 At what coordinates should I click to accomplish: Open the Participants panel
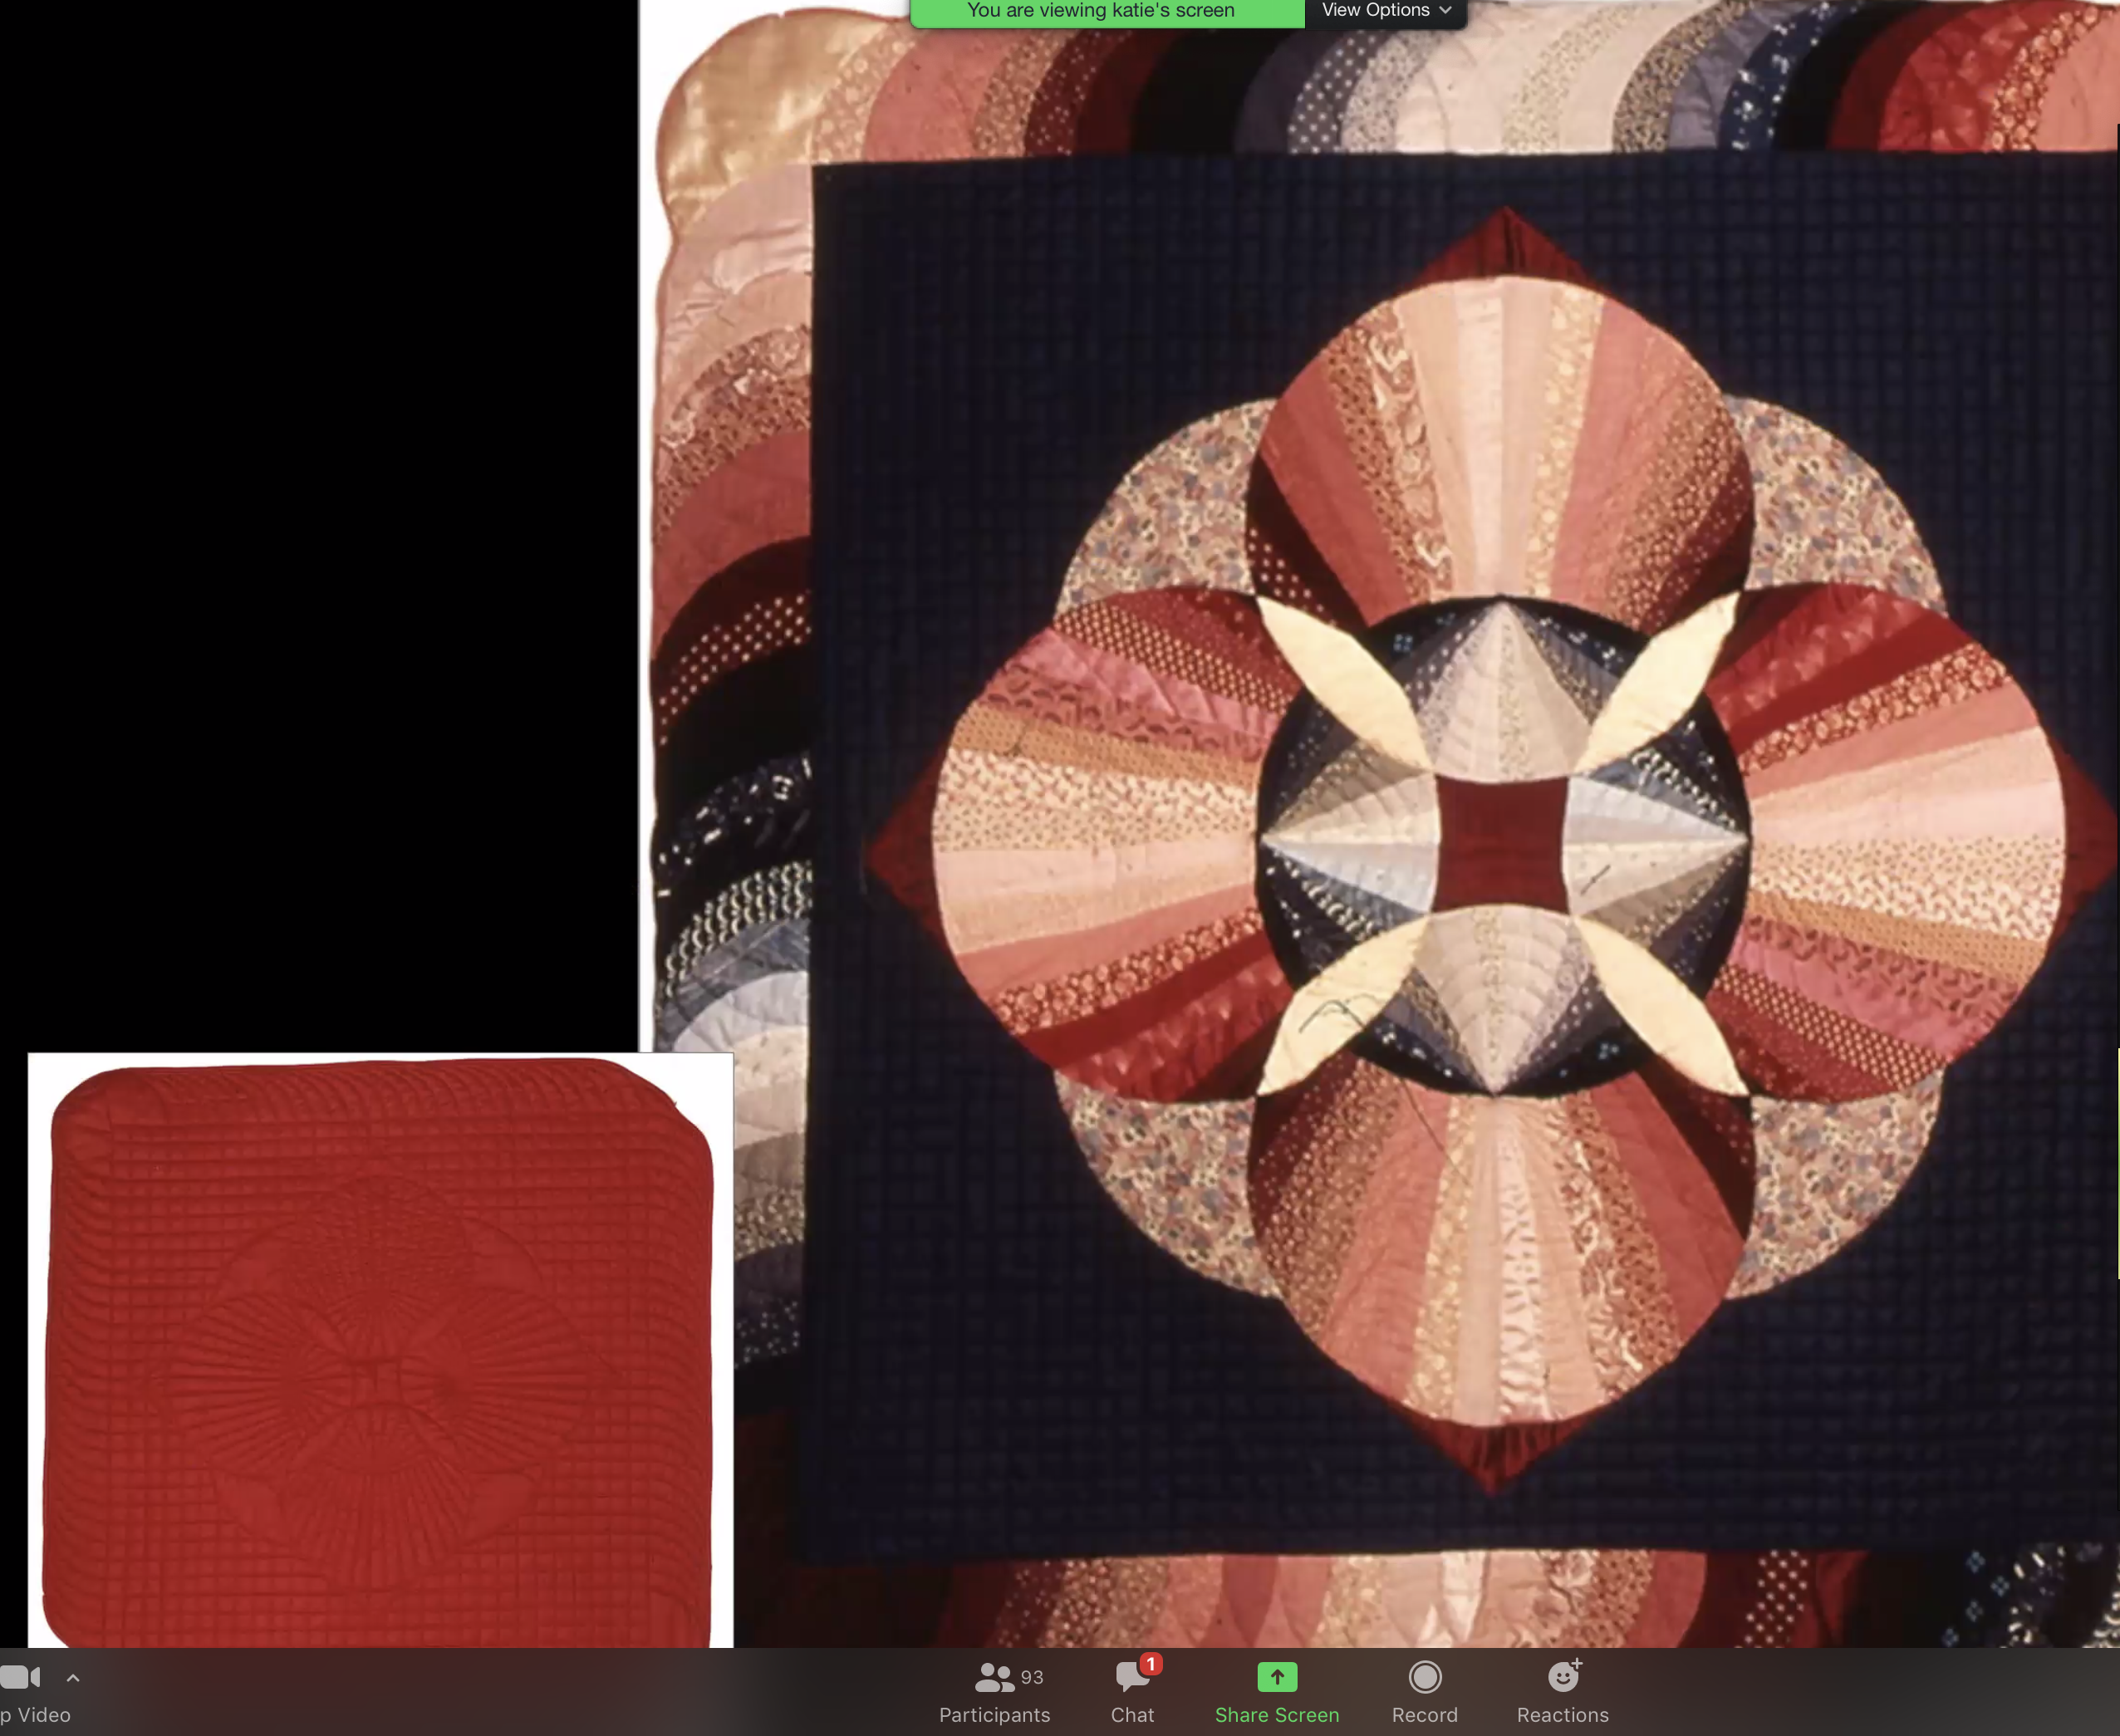pos(994,1693)
